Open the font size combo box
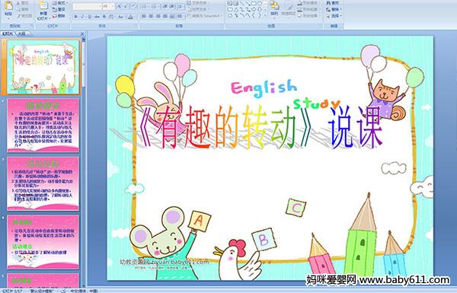Image resolution: width=457 pixels, height=293 pixels. click(x=108, y=6)
